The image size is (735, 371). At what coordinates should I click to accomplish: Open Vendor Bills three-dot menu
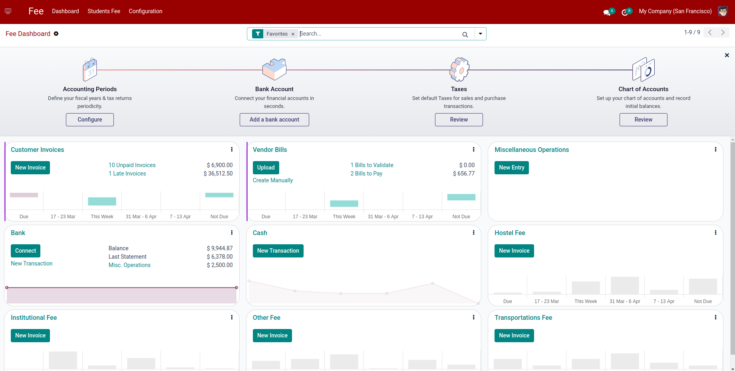click(x=474, y=150)
